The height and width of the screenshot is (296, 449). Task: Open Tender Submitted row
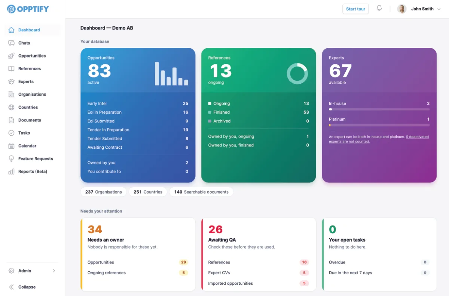(138, 139)
